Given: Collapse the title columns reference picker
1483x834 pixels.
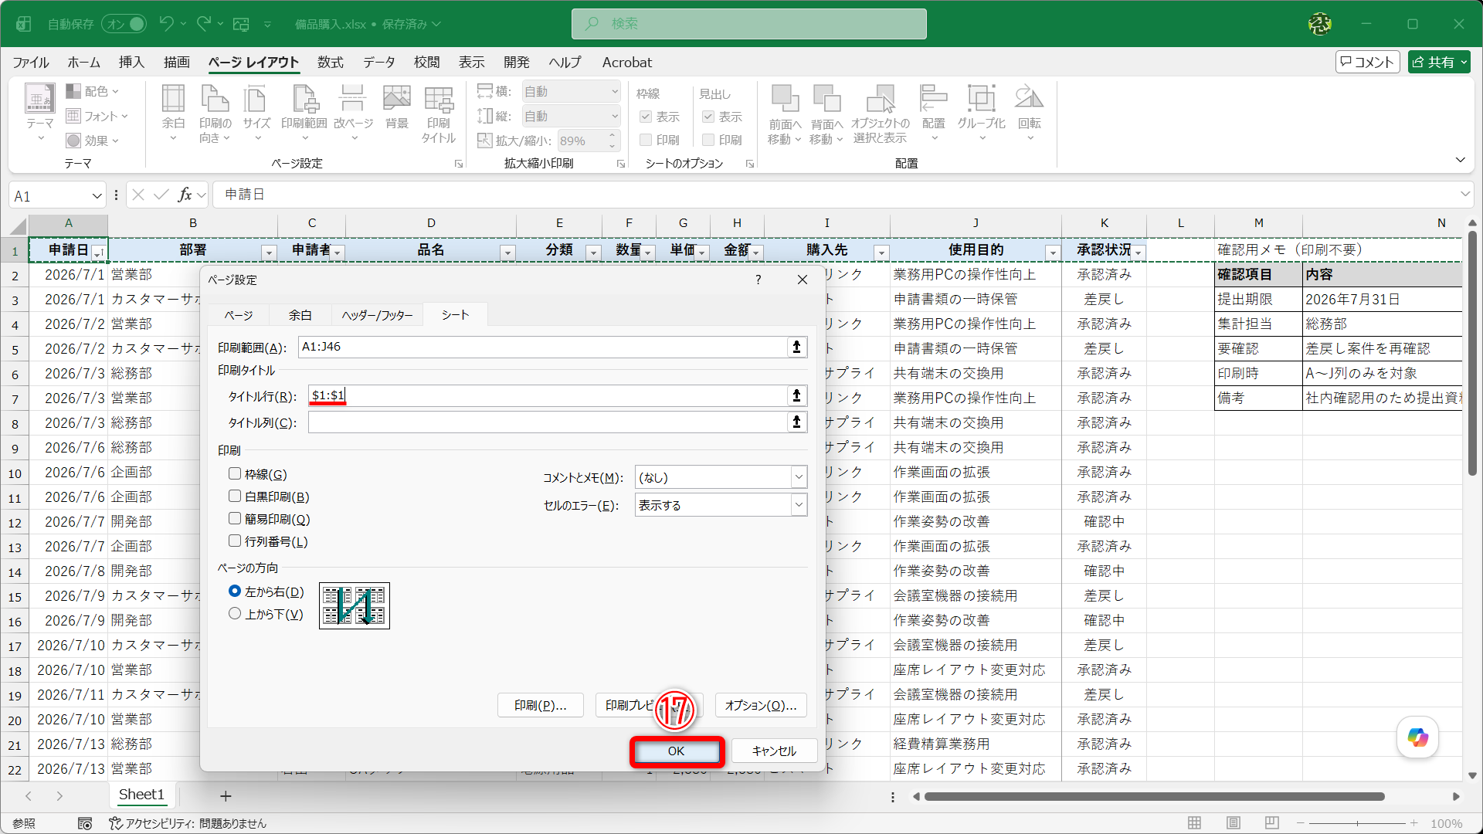Looking at the screenshot, I should point(796,422).
